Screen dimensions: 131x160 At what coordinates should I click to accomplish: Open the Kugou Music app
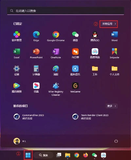point(75,70)
